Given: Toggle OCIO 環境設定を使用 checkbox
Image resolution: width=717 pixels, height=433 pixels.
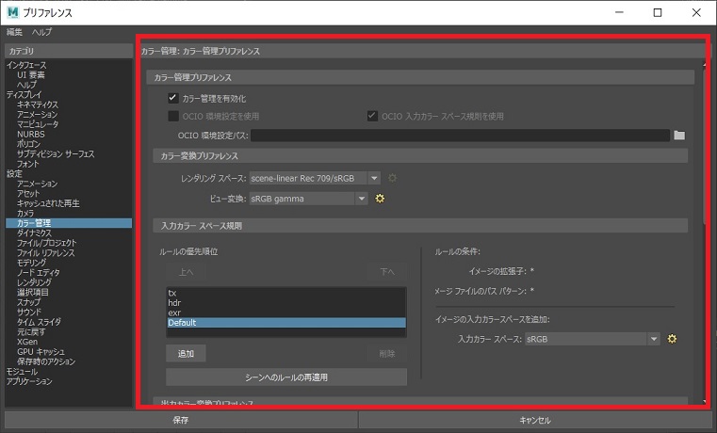Looking at the screenshot, I should (172, 116).
